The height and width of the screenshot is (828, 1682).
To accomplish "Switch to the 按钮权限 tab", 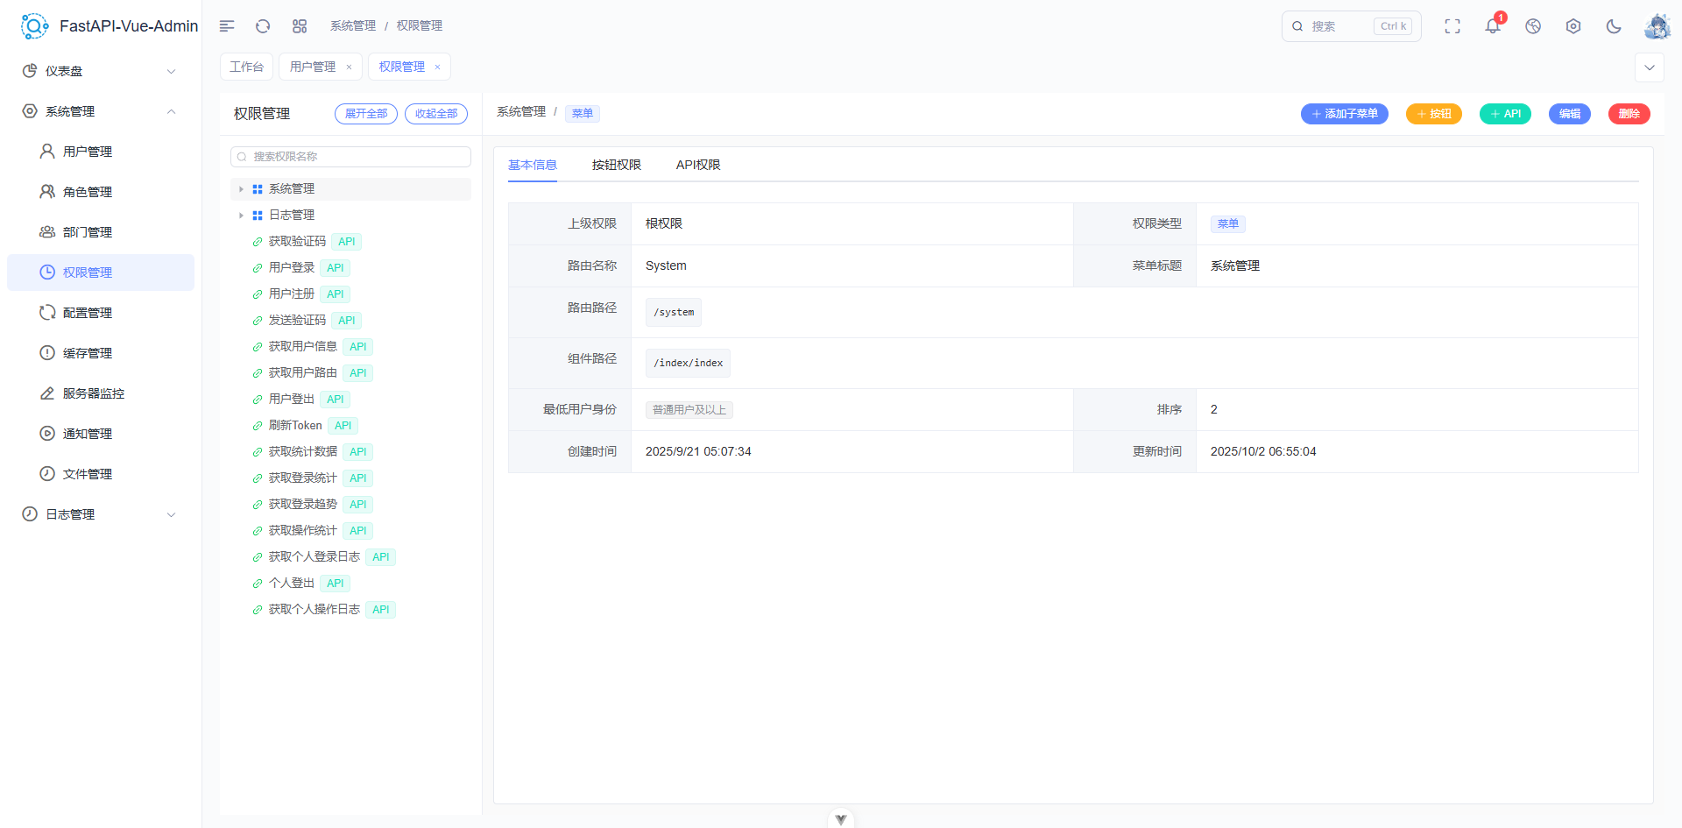I will (x=616, y=165).
